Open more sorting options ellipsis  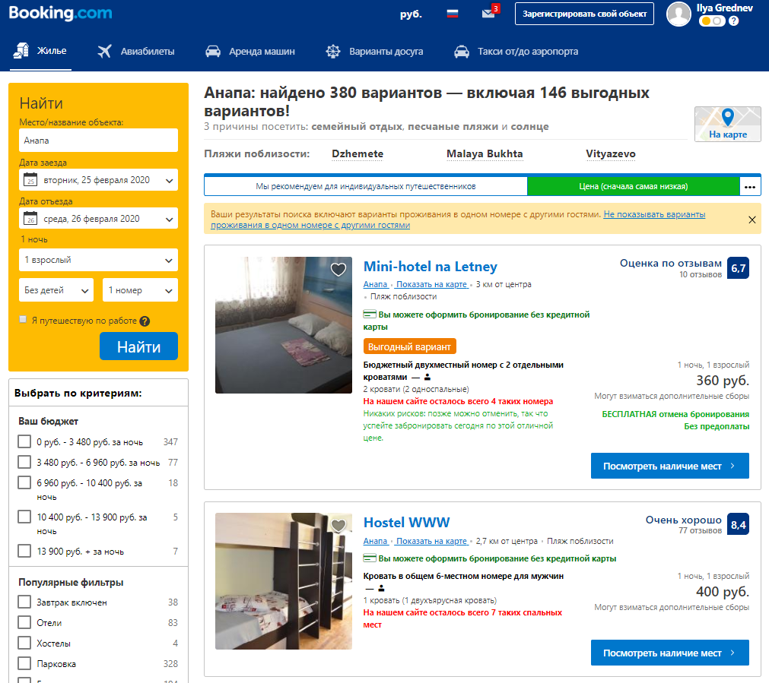pos(750,187)
